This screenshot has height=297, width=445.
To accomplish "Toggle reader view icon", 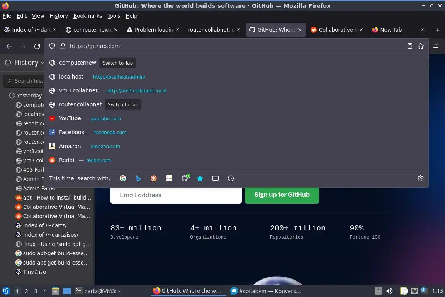I will pyautogui.click(x=409, y=46).
